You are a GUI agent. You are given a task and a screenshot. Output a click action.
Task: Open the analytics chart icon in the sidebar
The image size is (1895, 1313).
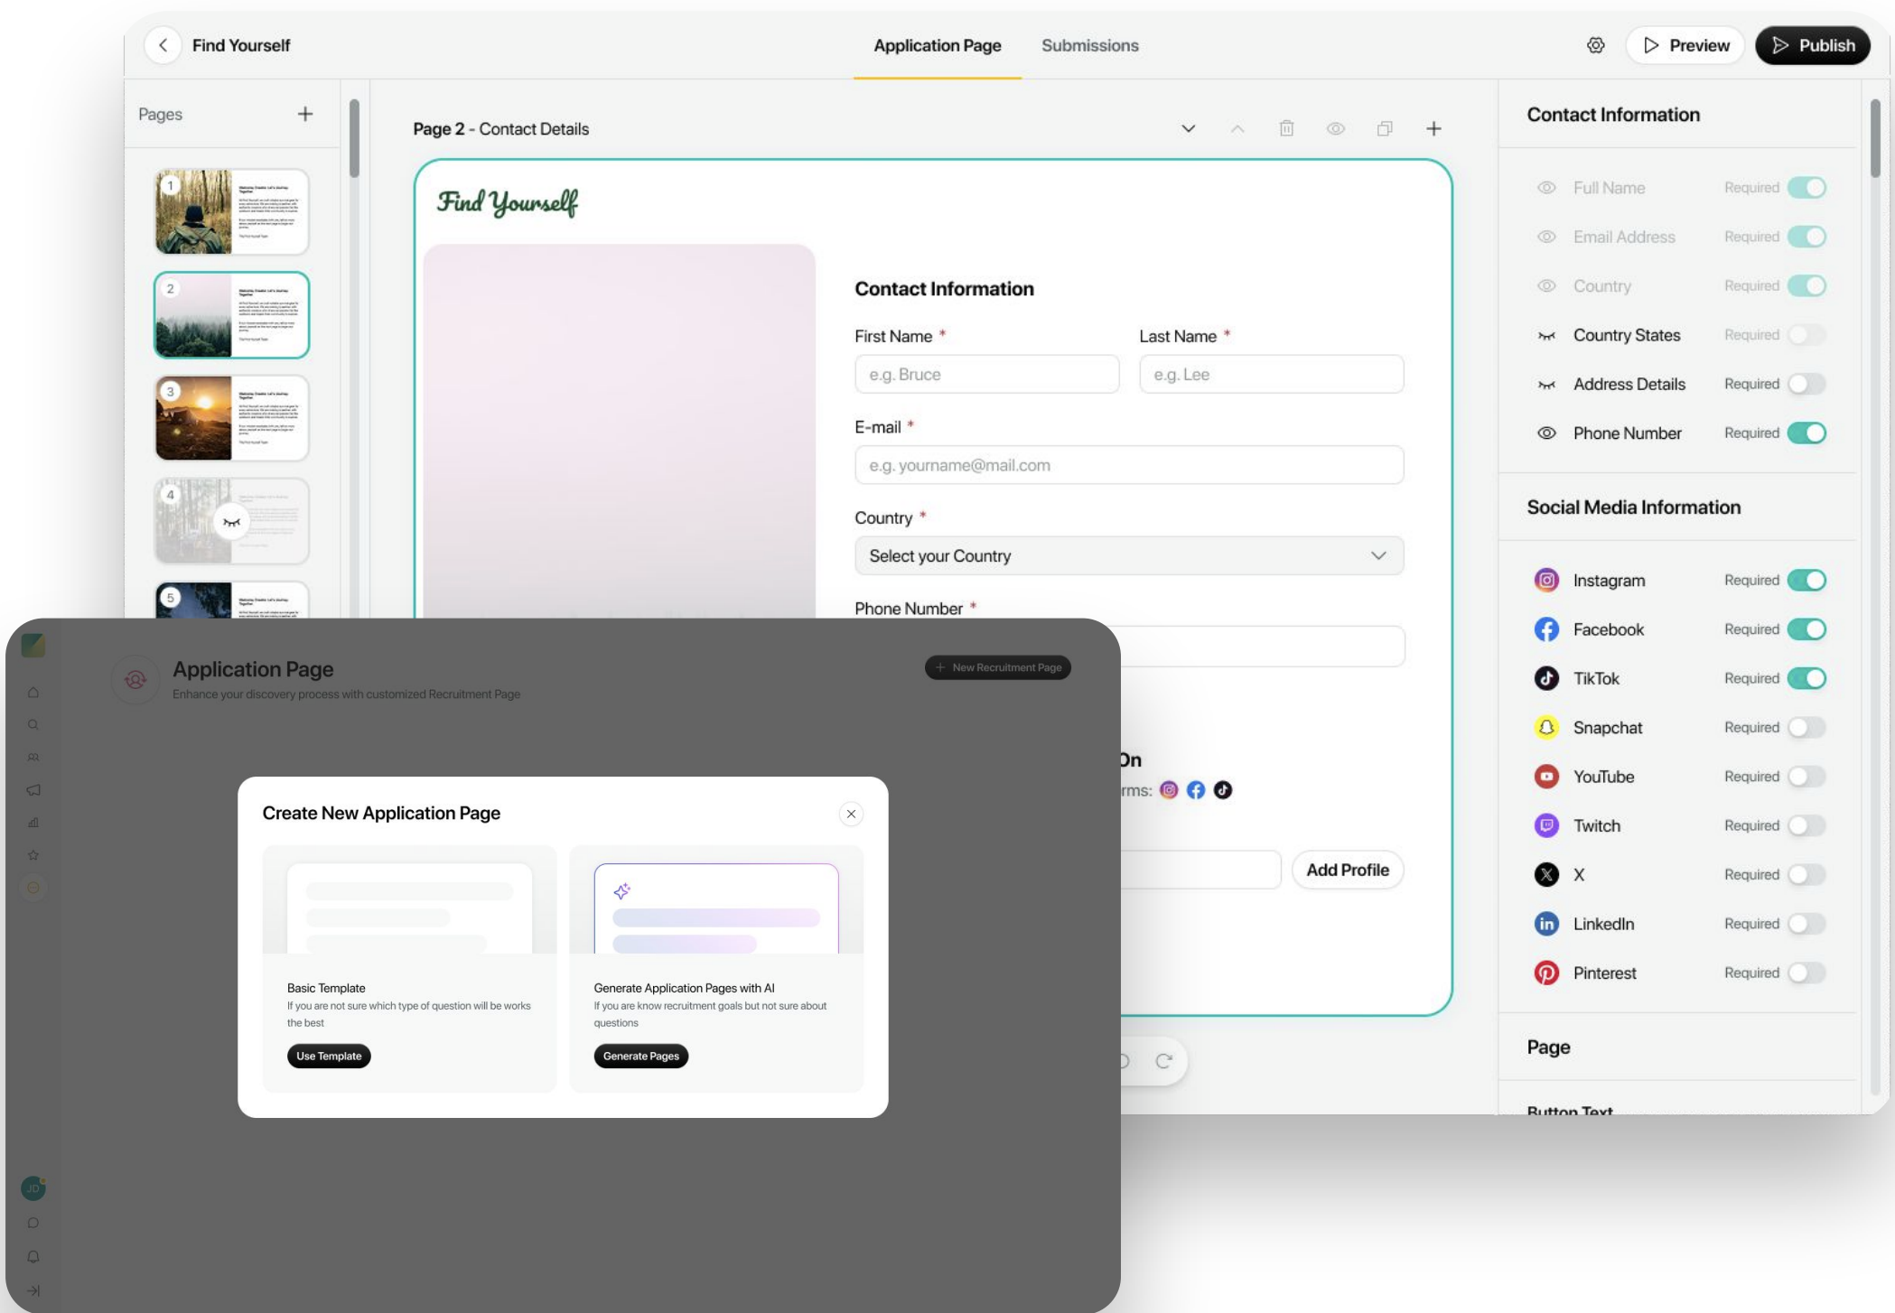33,822
